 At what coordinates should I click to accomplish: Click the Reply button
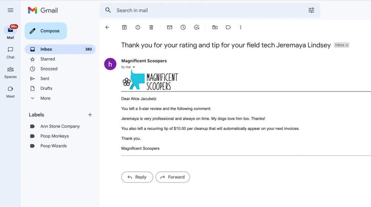pos(137,177)
